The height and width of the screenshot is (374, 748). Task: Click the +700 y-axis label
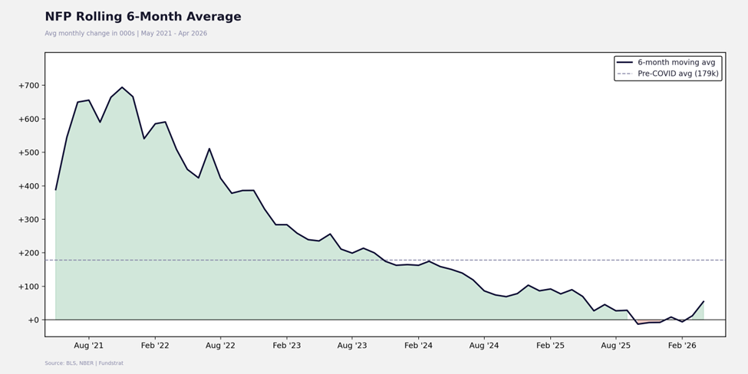(x=28, y=86)
